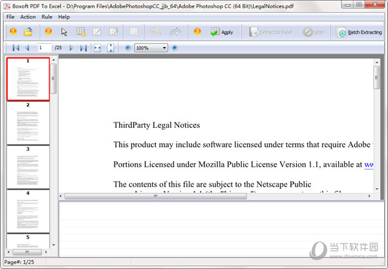Click 'Page#: 1/25' status bar text
This screenshot has height=269, width=388.
click(x=19, y=262)
